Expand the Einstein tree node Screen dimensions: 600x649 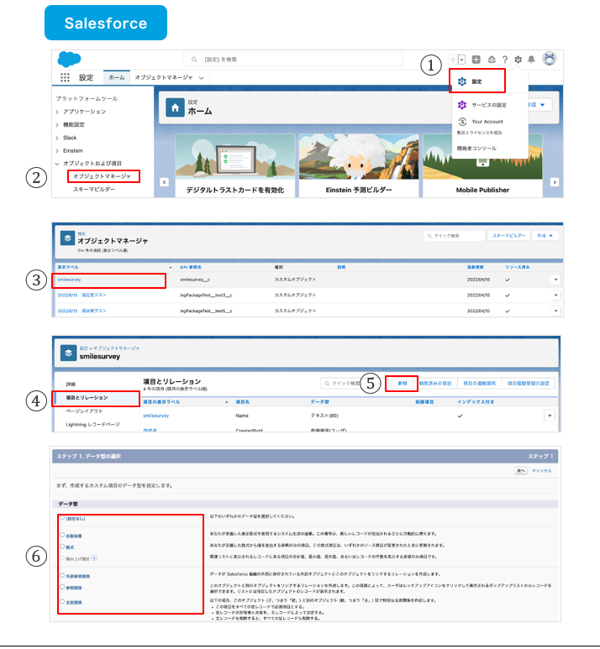[57, 151]
